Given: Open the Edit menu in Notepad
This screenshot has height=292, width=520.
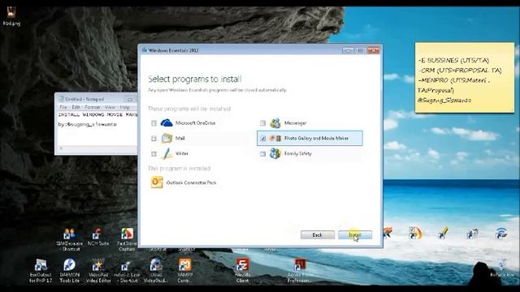Looking at the screenshot, I should (76, 107).
